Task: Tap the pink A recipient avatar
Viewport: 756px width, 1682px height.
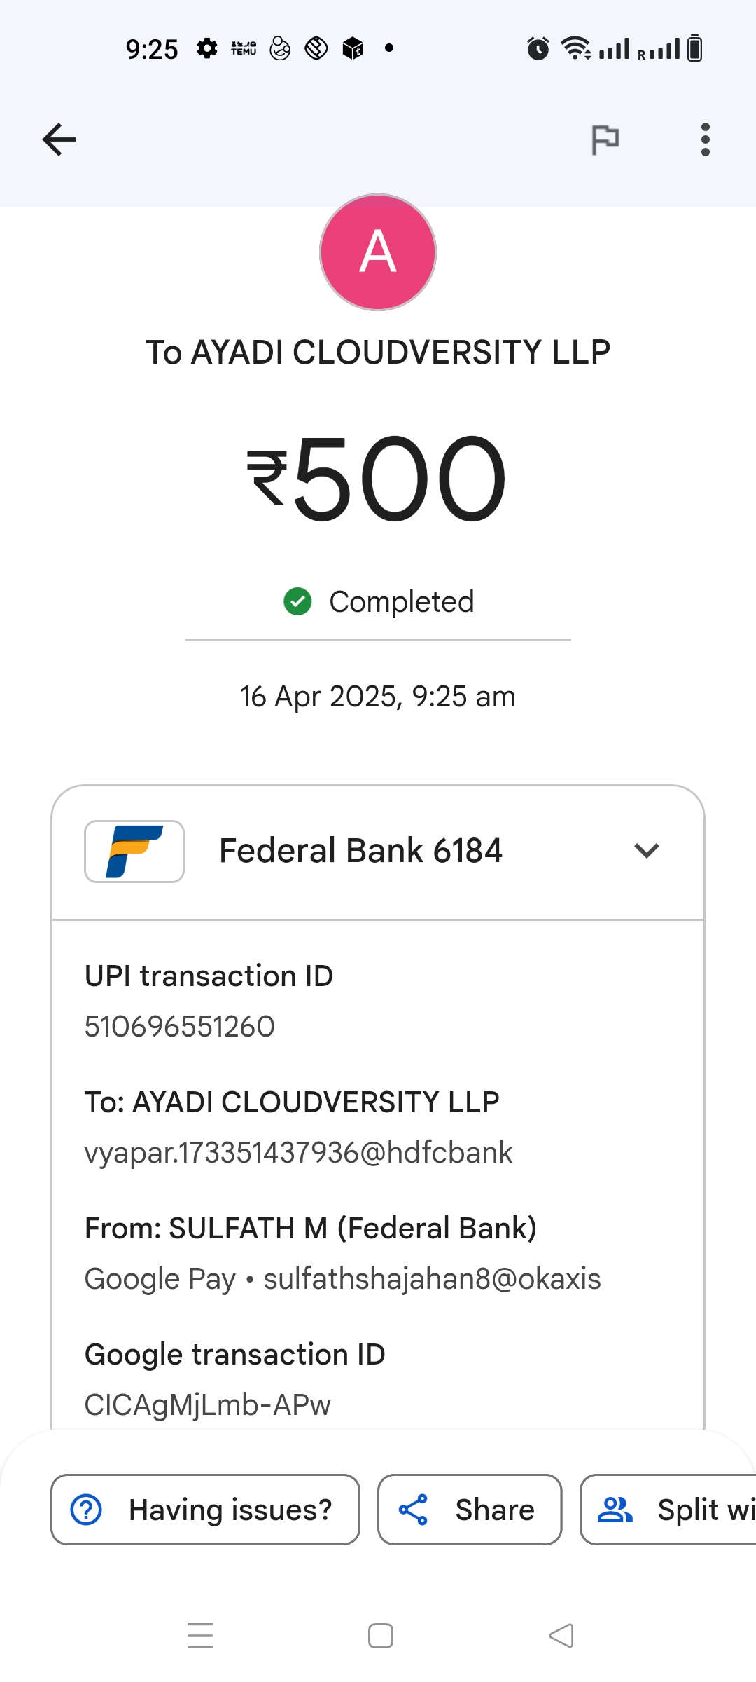Action: [x=378, y=252]
